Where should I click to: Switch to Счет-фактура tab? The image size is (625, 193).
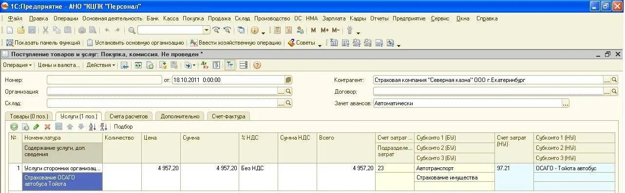(228, 116)
